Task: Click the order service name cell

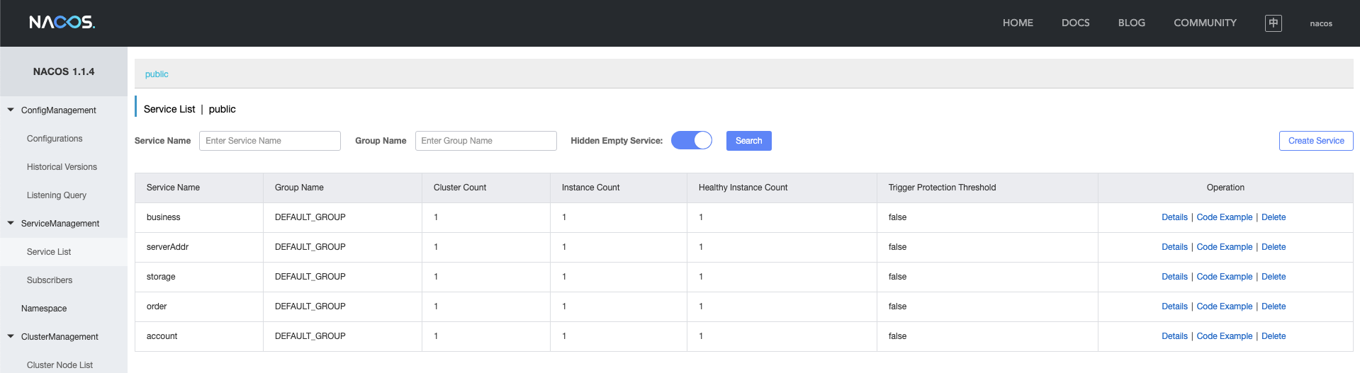Action: pyautogui.click(x=199, y=306)
